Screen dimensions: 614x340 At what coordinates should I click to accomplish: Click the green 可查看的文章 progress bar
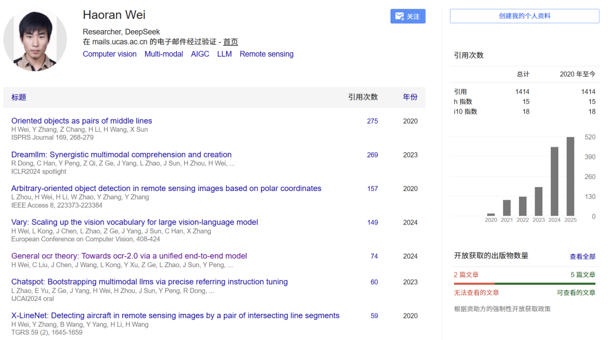545,283
